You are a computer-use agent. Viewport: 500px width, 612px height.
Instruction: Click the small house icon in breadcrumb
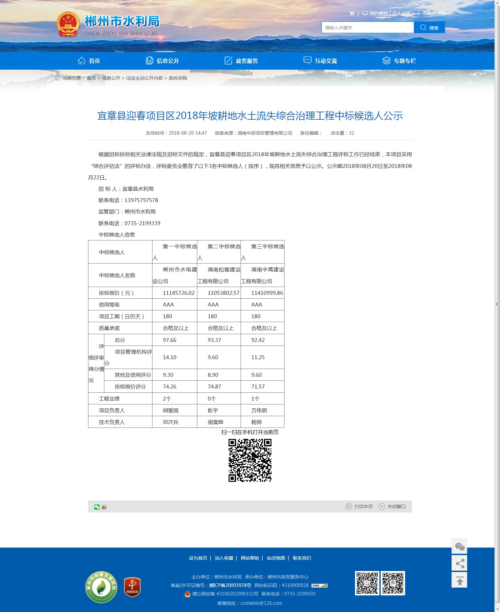[58, 78]
